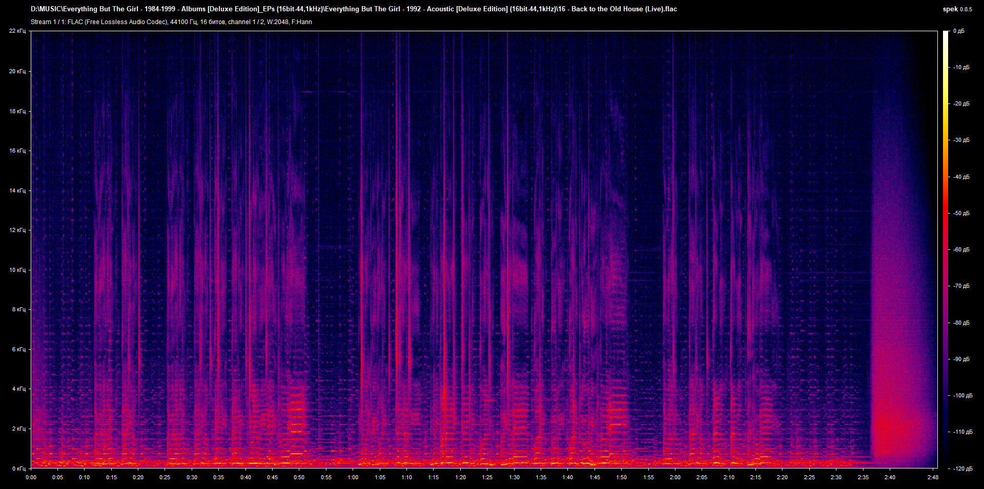Click the 16 кГц frequency axis label
This screenshot has width=984, height=489.
[17, 151]
